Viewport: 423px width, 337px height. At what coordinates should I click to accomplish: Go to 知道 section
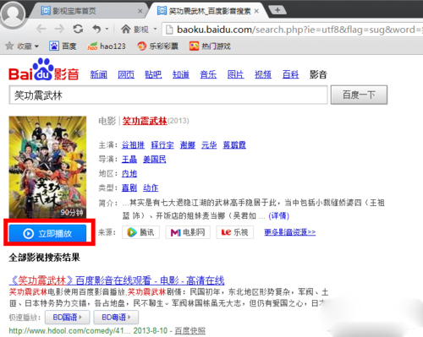coord(181,74)
